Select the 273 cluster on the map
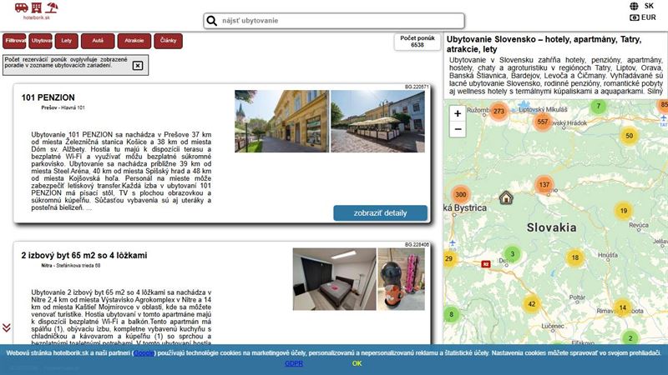The height and width of the screenshot is (375, 668). pos(498,112)
